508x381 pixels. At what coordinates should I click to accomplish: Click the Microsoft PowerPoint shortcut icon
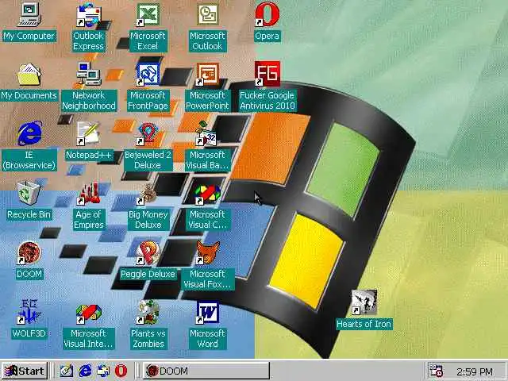pyautogui.click(x=208, y=74)
